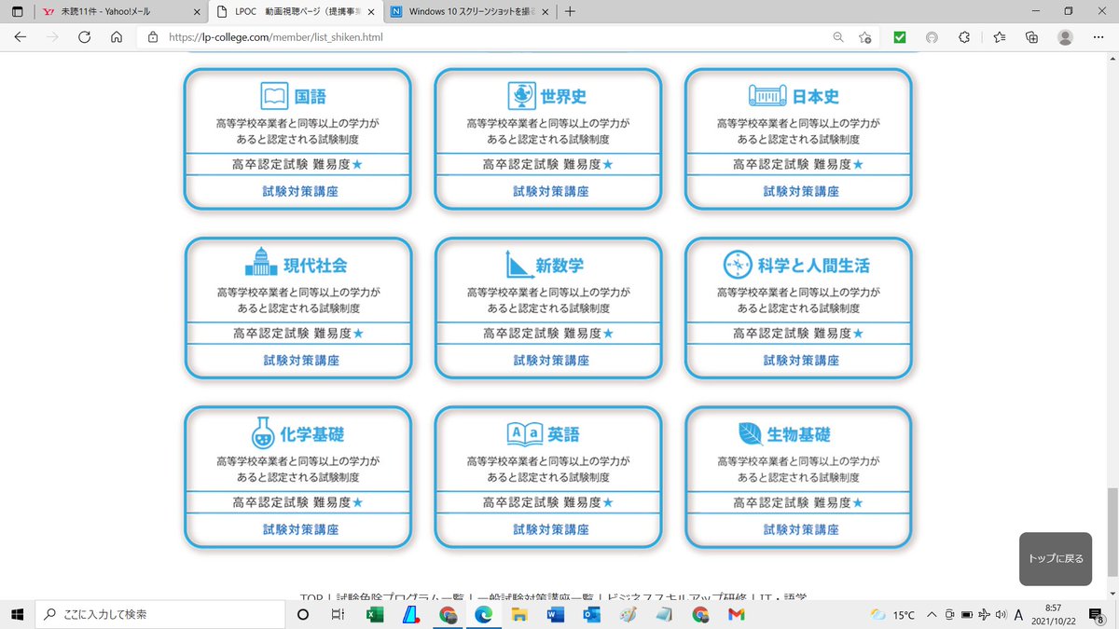Screen dimensions: 1119x629
Task: Click the 日本史 scroll icon
Action: 767,96
